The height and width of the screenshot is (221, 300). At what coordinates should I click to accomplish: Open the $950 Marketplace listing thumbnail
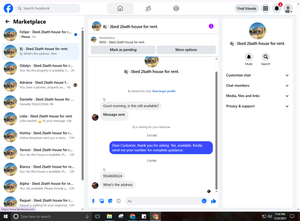94,40
